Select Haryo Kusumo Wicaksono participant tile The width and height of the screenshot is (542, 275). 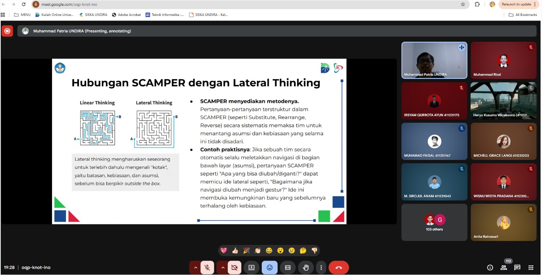pyautogui.click(x=503, y=101)
